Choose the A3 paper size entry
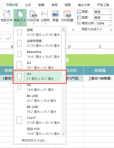This screenshot has width=114, height=148. click(x=38, y=65)
